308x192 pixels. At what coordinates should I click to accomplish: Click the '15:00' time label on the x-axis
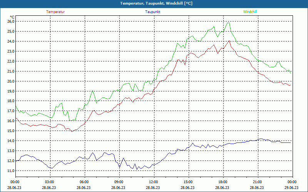(x=189, y=182)
